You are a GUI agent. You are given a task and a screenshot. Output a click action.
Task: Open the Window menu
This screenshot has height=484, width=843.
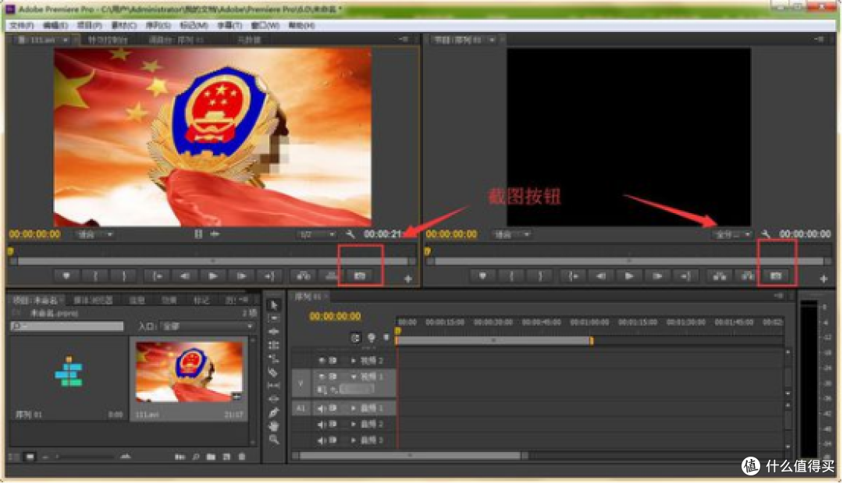[265, 25]
